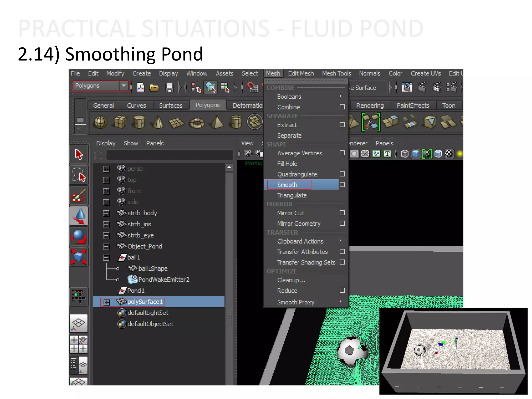Create a polygon cylinder from shelf
Image resolution: width=532 pixels, height=399 pixels.
point(139,122)
